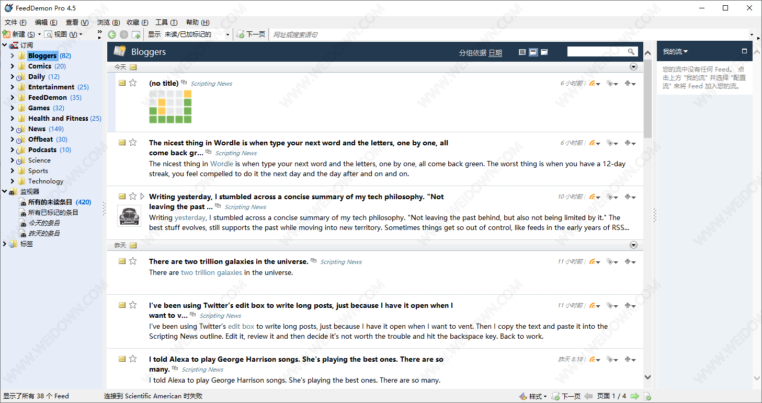The height and width of the screenshot is (403, 762).
Task: Open the Favorites menu
Action: [x=137, y=22]
